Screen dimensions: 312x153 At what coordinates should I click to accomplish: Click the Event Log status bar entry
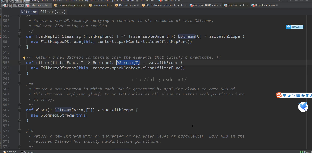click(306, 152)
